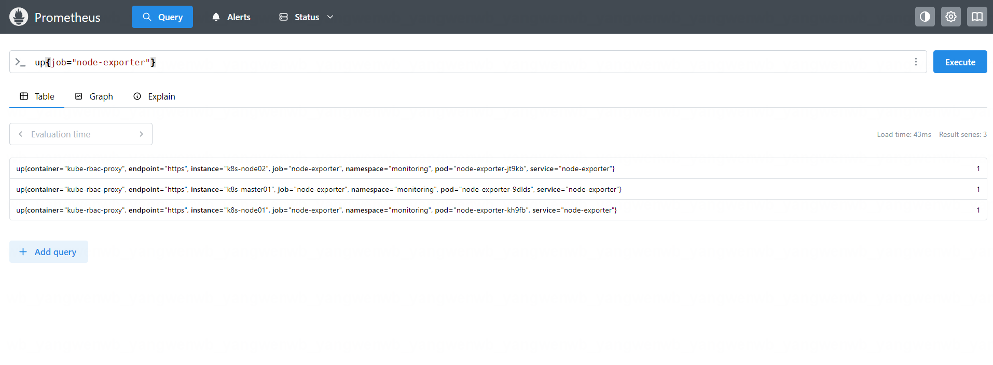The height and width of the screenshot is (365, 993).
Task: Switch to the Graph tab
Action: click(x=94, y=96)
